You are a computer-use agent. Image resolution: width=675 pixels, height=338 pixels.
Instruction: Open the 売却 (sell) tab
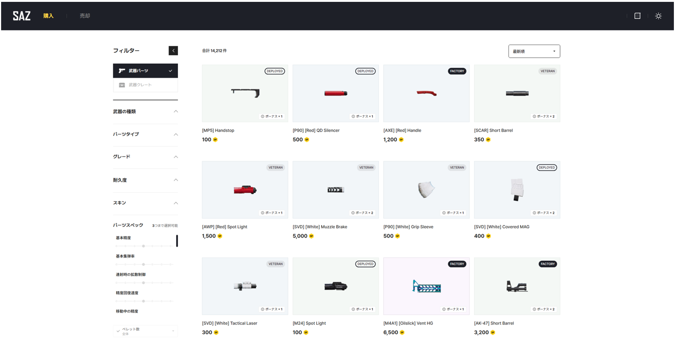pos(85,16)
